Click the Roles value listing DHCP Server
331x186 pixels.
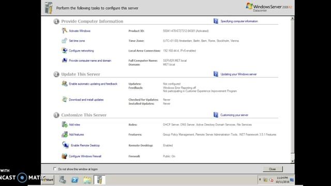[x=207, y=125]
